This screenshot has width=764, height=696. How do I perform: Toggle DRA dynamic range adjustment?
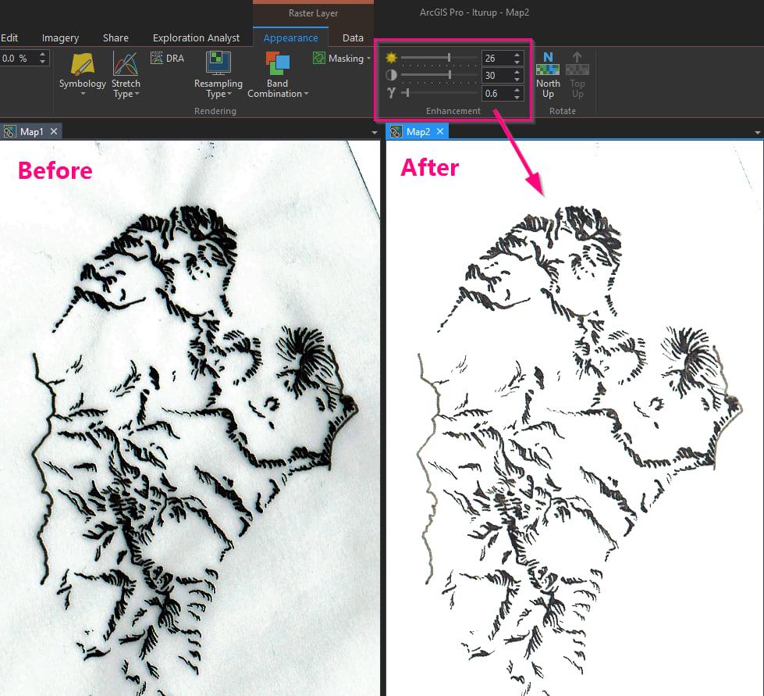[x=166, y=57]
